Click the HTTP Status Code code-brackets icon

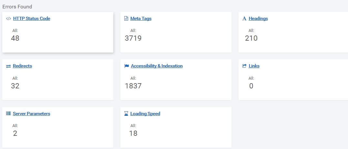click(x=8, y=19)
